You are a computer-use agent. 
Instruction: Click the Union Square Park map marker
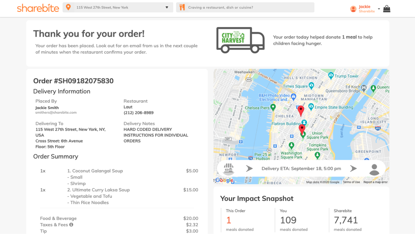303,134
